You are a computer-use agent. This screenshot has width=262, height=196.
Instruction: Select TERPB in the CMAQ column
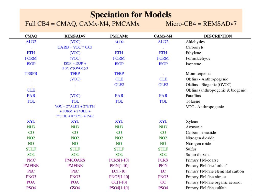31,74
